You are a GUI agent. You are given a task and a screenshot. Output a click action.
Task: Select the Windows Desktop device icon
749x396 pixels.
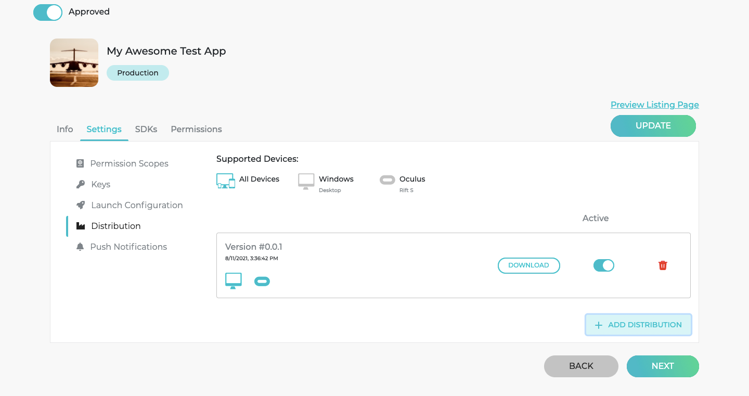(x=306, y=182)
